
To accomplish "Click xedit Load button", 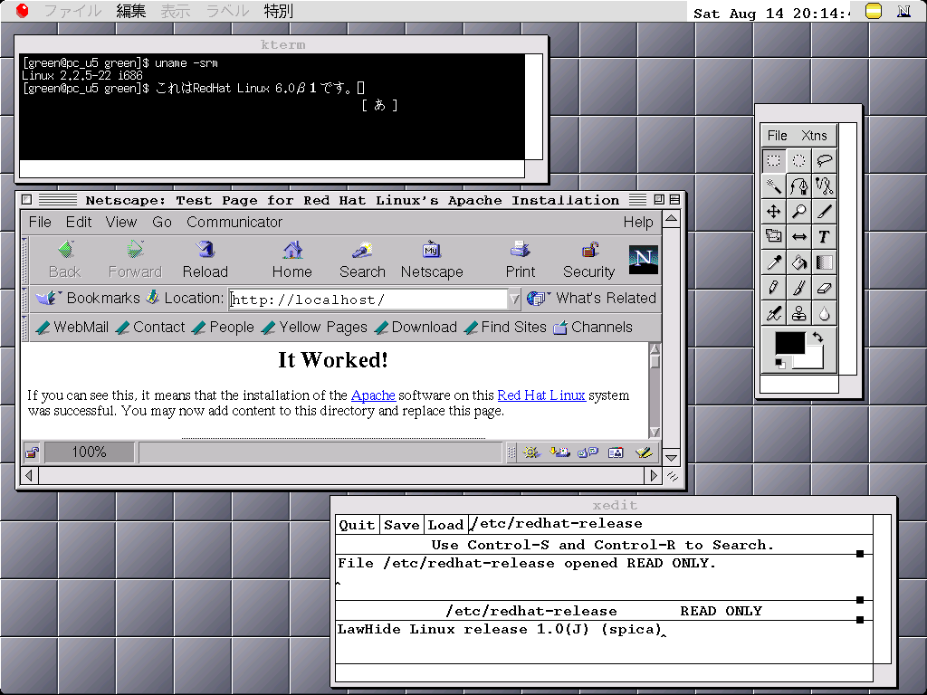I will 445,525.
